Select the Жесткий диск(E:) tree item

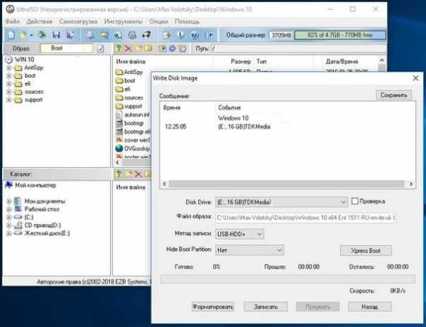click(48, 233)
